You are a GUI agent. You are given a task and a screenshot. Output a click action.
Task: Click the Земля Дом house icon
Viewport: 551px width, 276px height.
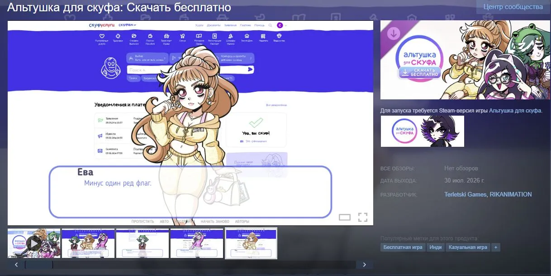(x=247, y=36)
